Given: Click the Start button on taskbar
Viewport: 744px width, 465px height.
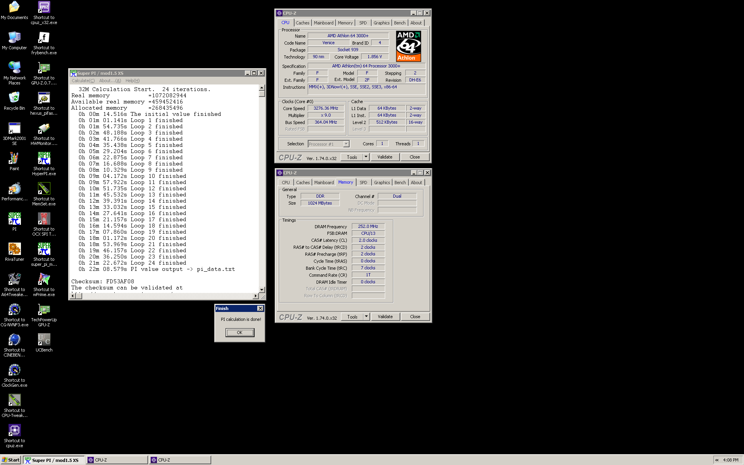Looking at the screenshot, I should point(10,460).
